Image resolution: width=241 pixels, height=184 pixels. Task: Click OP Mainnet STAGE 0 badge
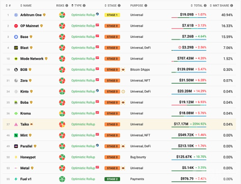[112, 26]
